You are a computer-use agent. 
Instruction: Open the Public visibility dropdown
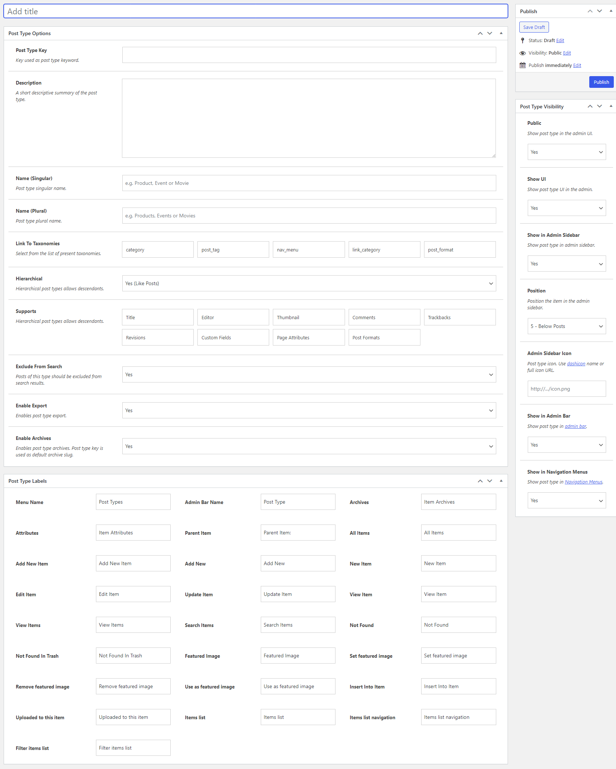pyautogui.click(x=567, y=152)
